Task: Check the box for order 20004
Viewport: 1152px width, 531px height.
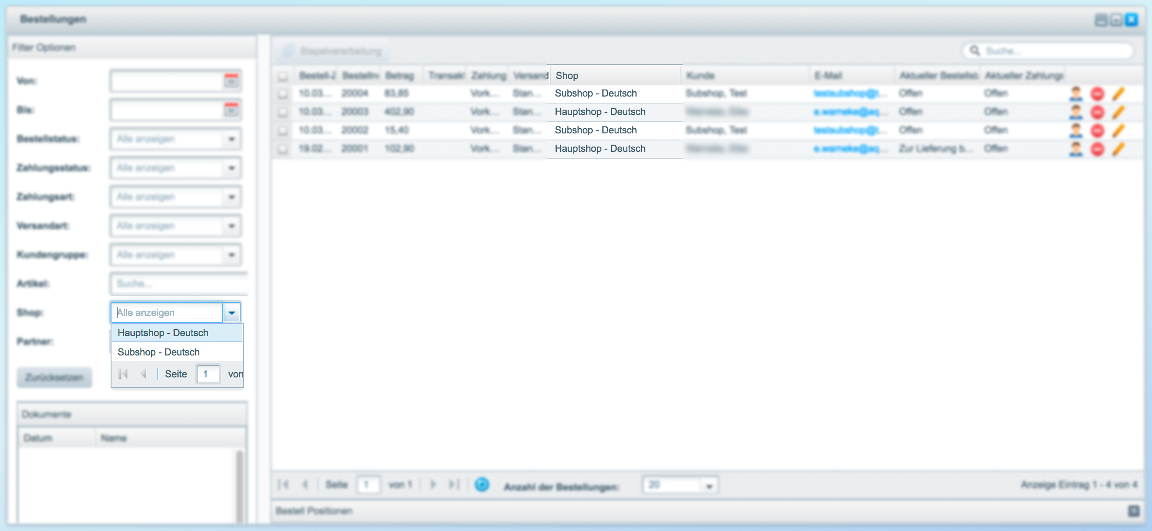Action: coord(283,94)
